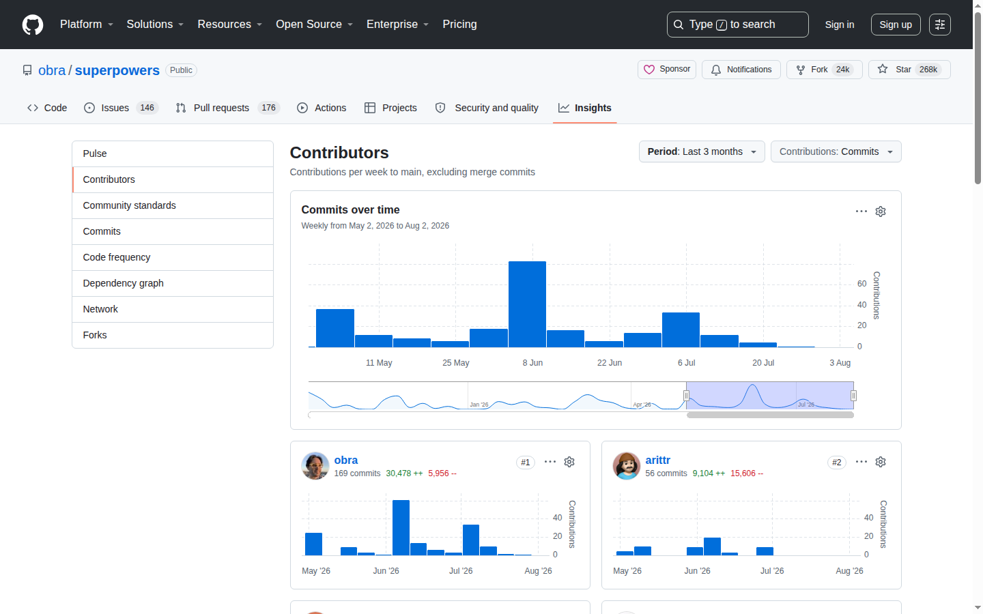
Task: Switch to the Actions tab
Action: [322, 108]
